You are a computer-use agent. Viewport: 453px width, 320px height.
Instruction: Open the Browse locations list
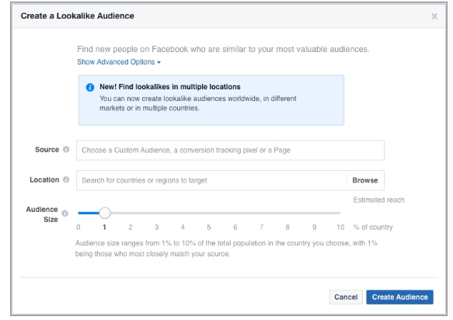click(x=365, y=180)
